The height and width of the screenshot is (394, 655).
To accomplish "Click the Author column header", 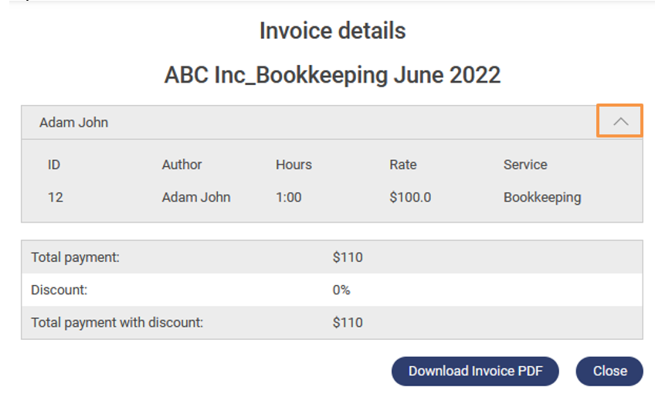I will [182, 165].
